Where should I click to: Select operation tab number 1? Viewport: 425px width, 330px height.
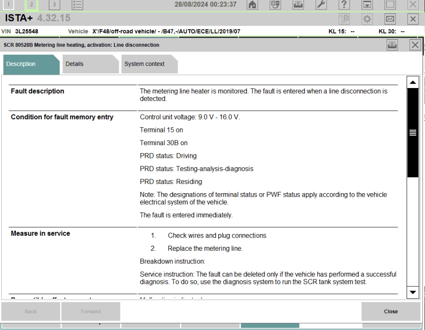click(8, 4)
